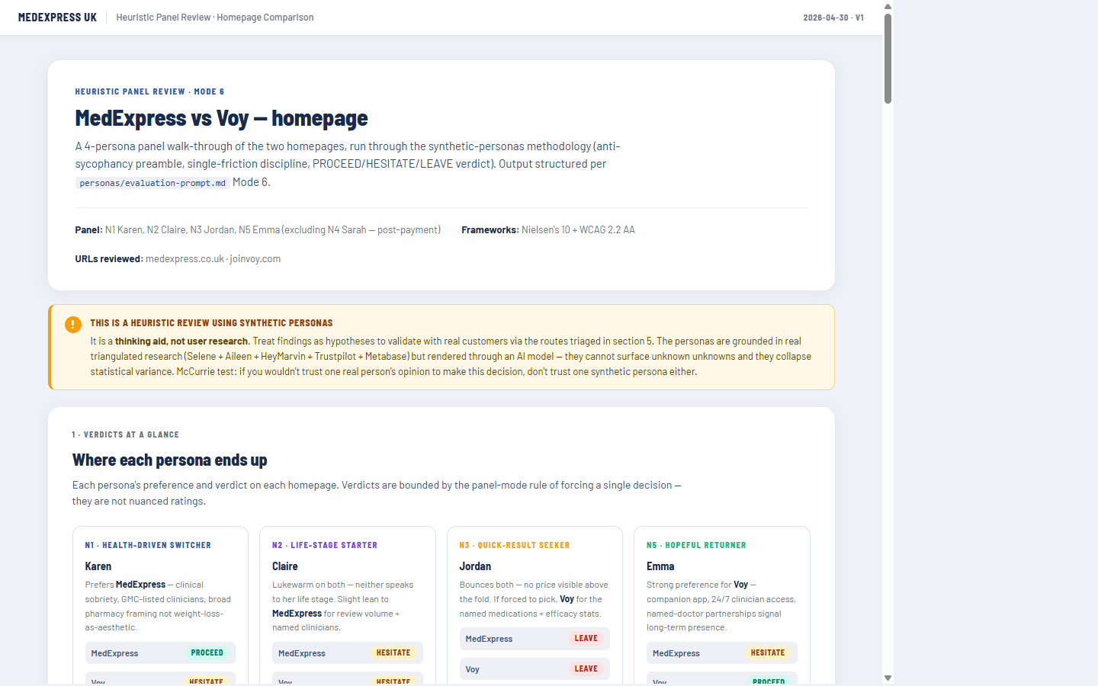Image resolution: width=1098 pixels, height=686 pixels.
Task: Click the persona name Jordan
Action: (x=475, y=566)
